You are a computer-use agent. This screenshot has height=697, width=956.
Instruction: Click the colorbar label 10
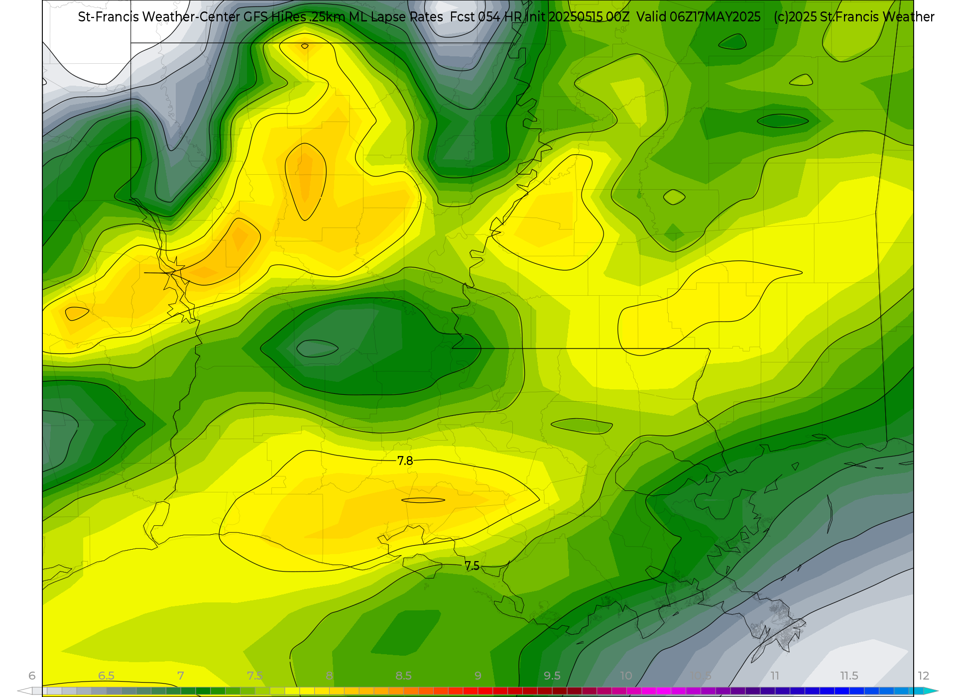[x=626, y=676]
